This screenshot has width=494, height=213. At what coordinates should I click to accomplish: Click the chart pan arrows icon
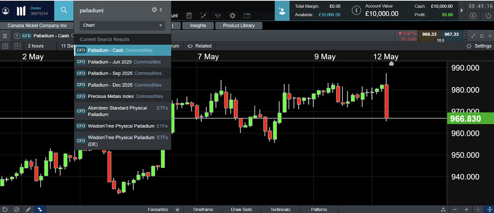coord(443,210)
